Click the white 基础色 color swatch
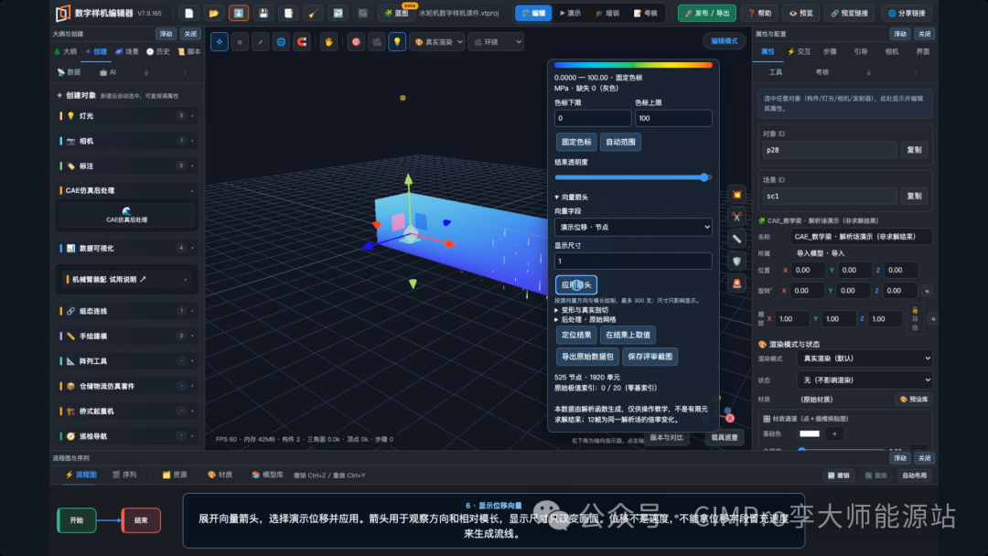 [810, 433]
